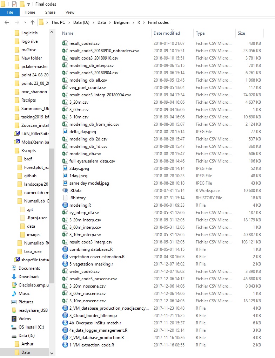Click the .Rhistory blank file icon
This screenshot has height=358, width=275.
pos(65,198)
